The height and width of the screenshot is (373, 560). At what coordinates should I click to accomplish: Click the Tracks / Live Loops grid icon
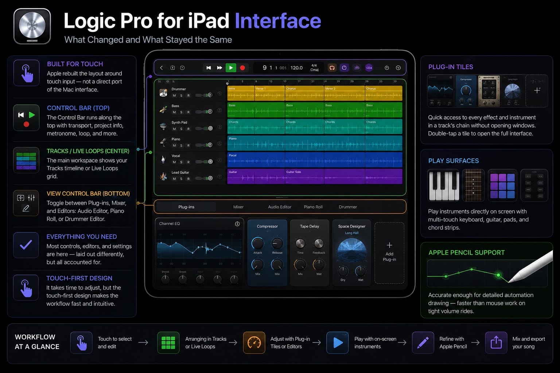[26, 160]
